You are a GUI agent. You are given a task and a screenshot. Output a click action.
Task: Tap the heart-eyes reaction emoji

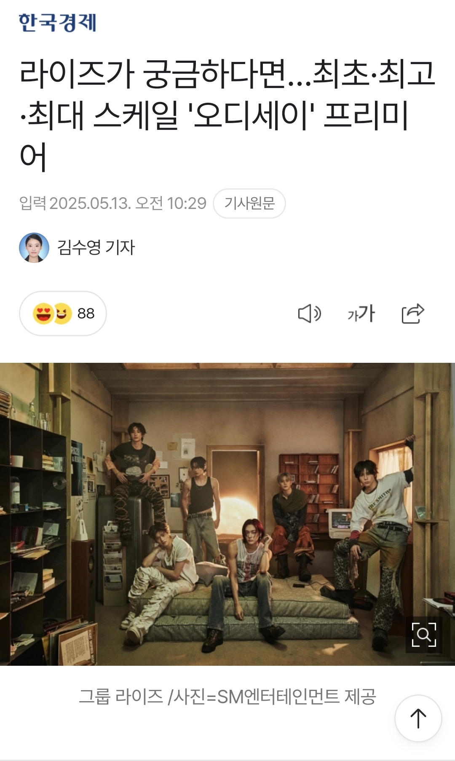click(x=43, y=314)
